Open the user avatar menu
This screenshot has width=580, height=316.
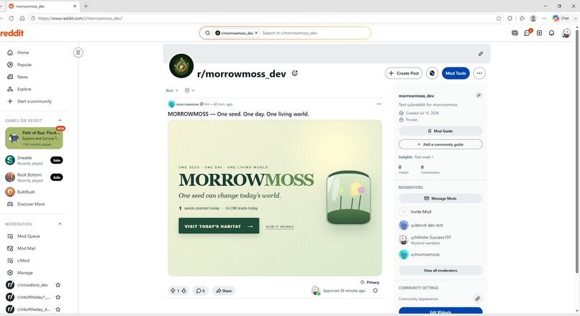(566, 33)
